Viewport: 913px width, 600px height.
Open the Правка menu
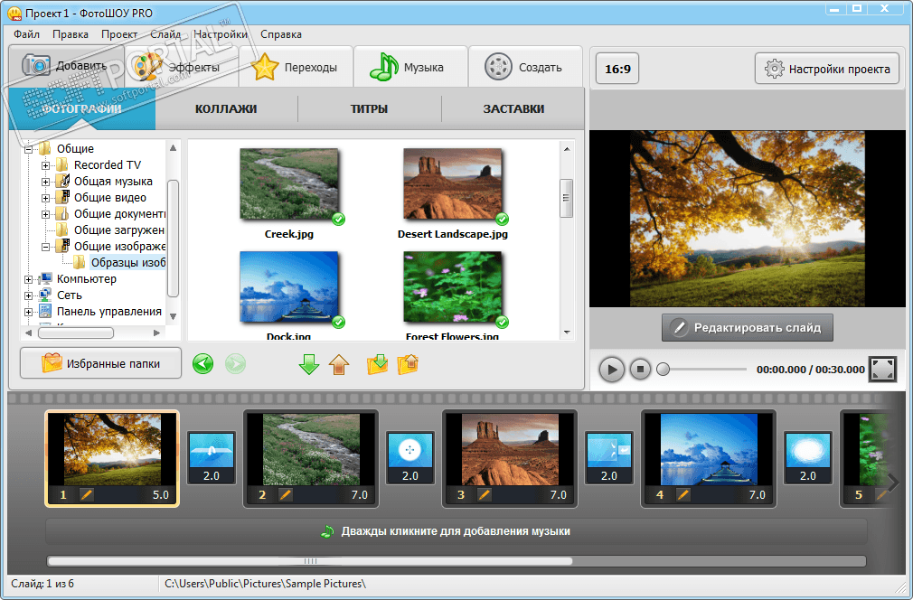tap(71, 34)
